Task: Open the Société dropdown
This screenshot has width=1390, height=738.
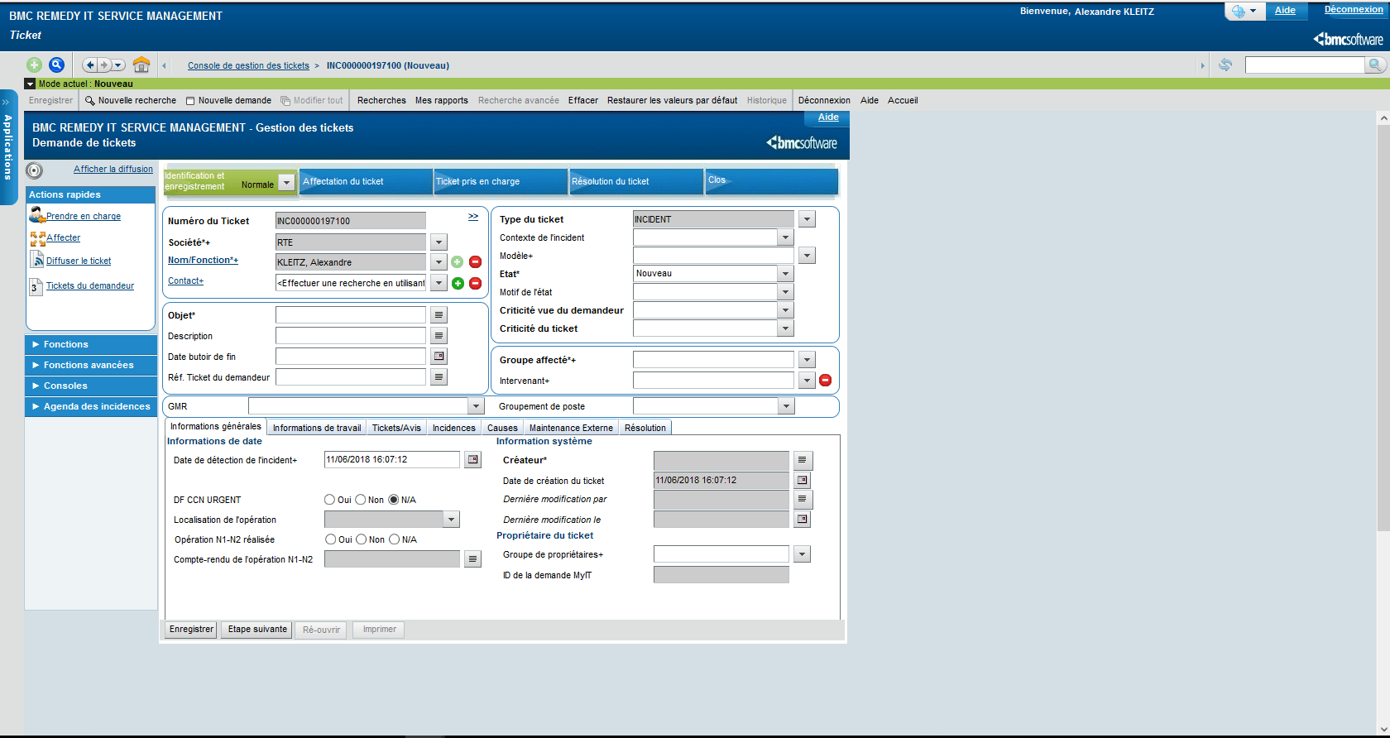Action: [439, 242]
